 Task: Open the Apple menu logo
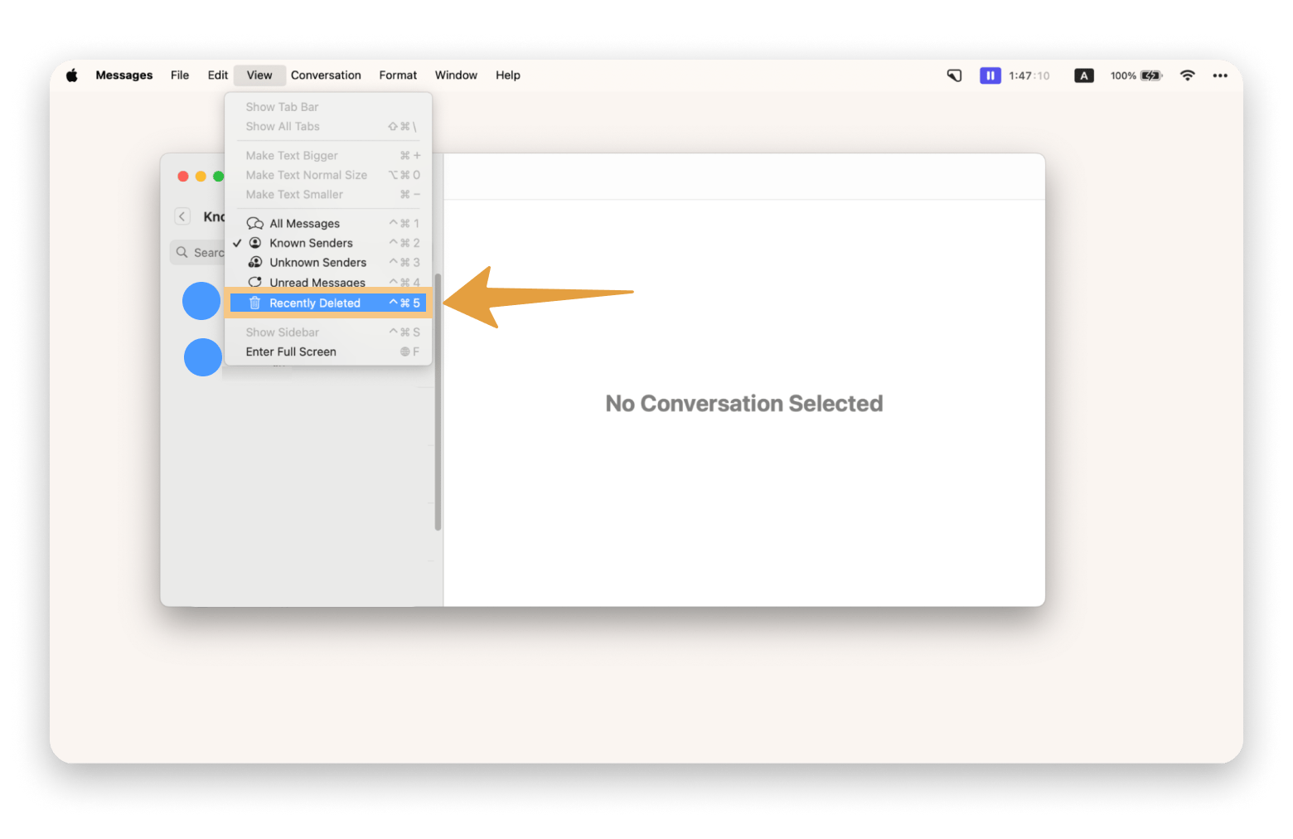point(72,75)
